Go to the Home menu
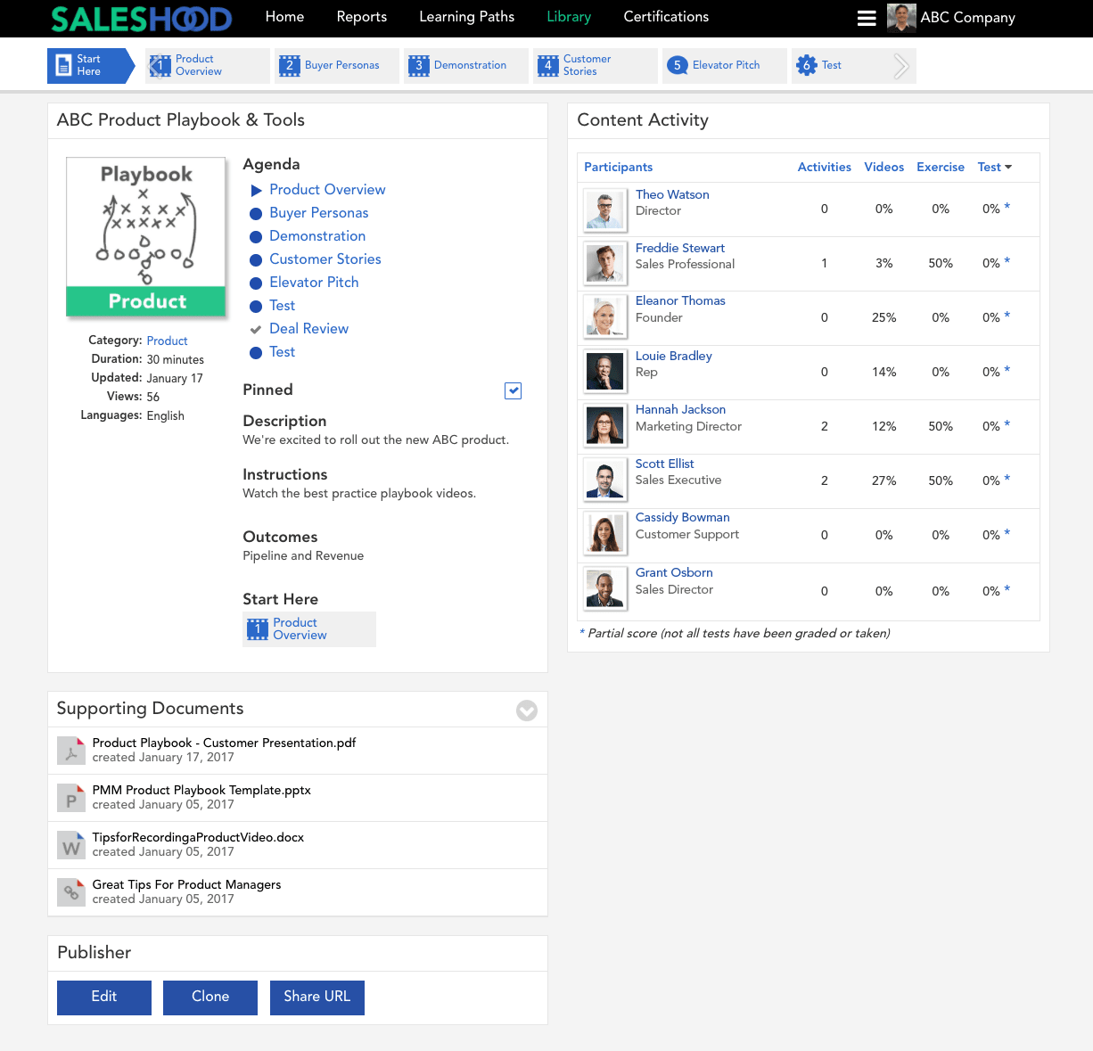Viewport: 1093px width, 1051px height. pos(284,17)
